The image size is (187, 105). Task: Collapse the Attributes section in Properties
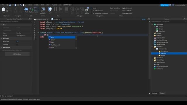point(1,48)
